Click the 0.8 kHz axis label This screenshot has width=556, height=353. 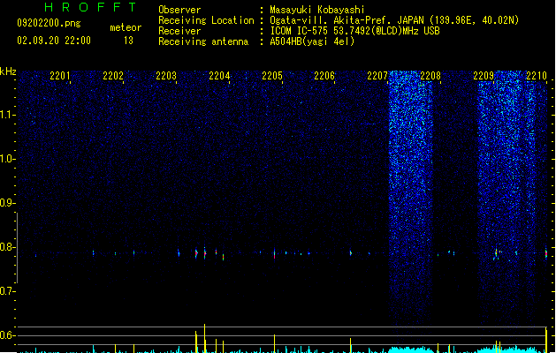pyautogui.click(x=7, y=247)
